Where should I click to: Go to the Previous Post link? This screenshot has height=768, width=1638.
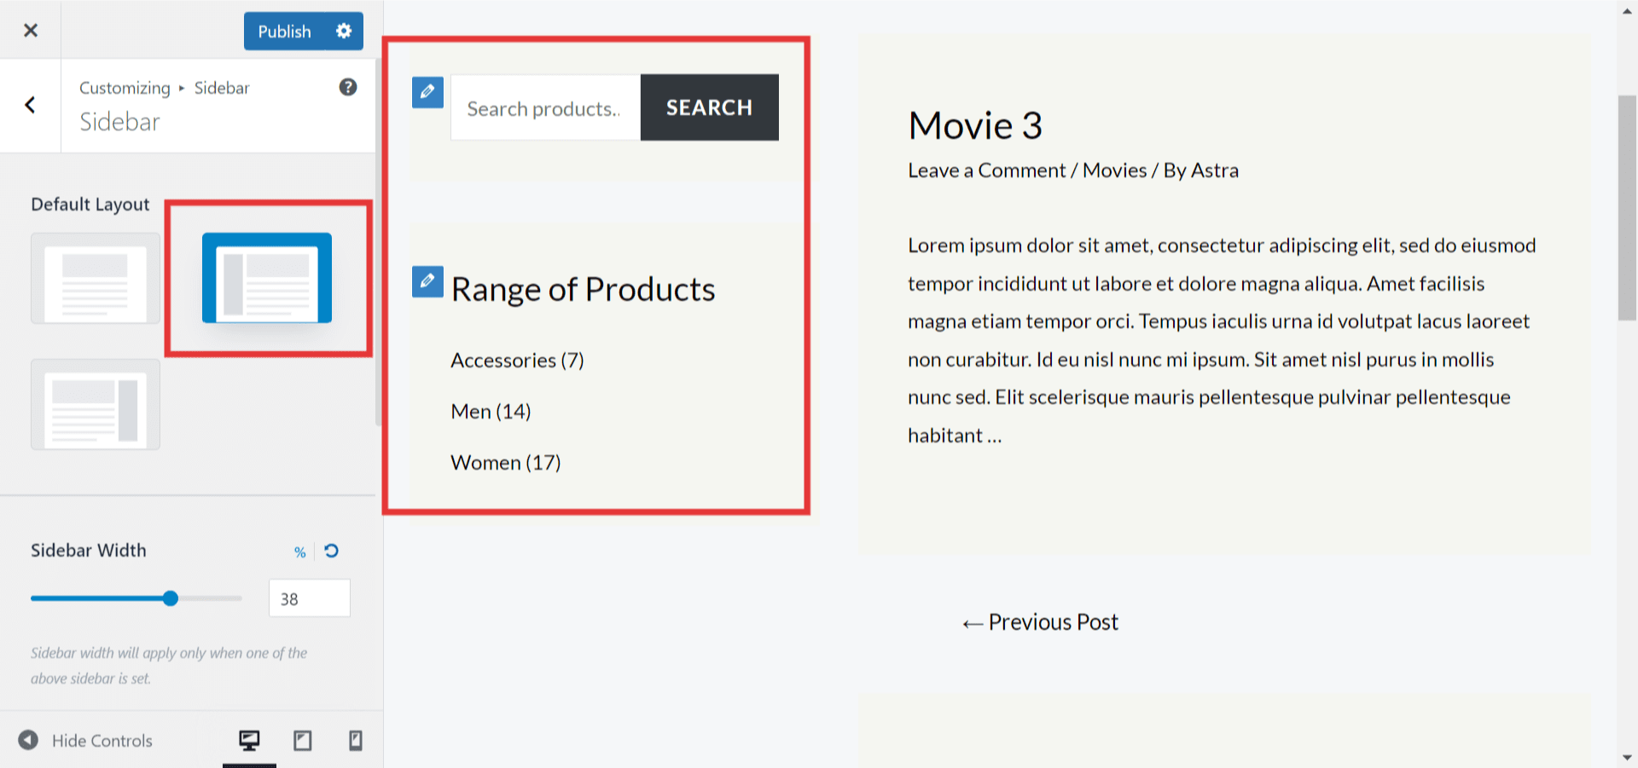(x=1040, y=622)
